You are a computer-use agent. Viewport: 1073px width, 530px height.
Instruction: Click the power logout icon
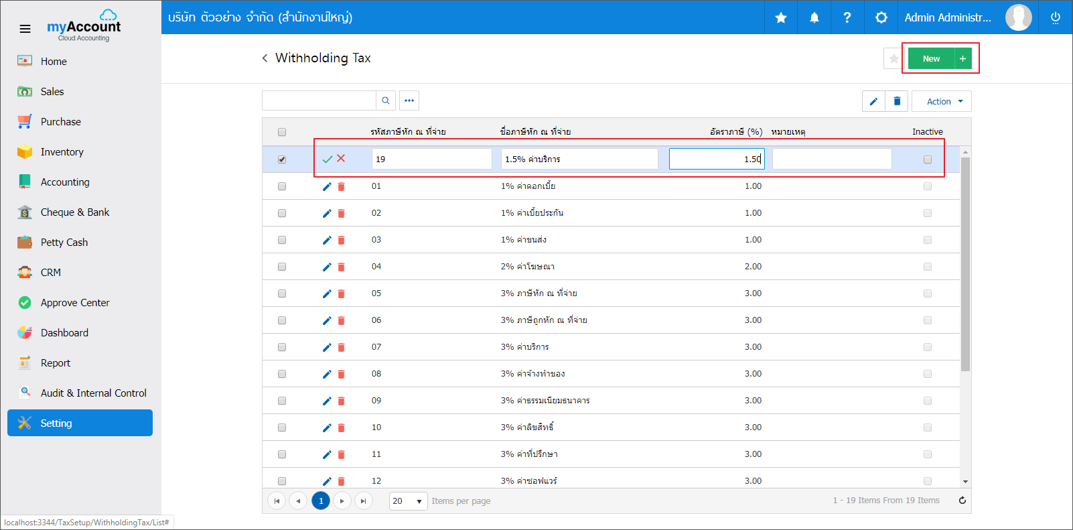tap(1056, 17)
